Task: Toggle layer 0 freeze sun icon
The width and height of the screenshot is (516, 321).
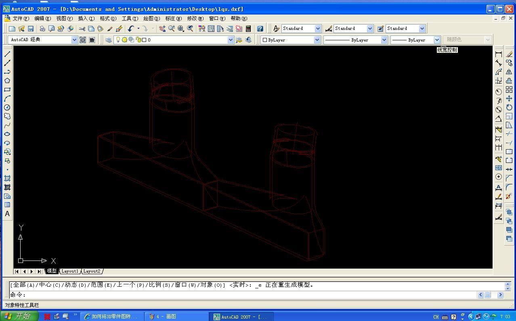Action: pyautogui.click(x=124, y=40)
